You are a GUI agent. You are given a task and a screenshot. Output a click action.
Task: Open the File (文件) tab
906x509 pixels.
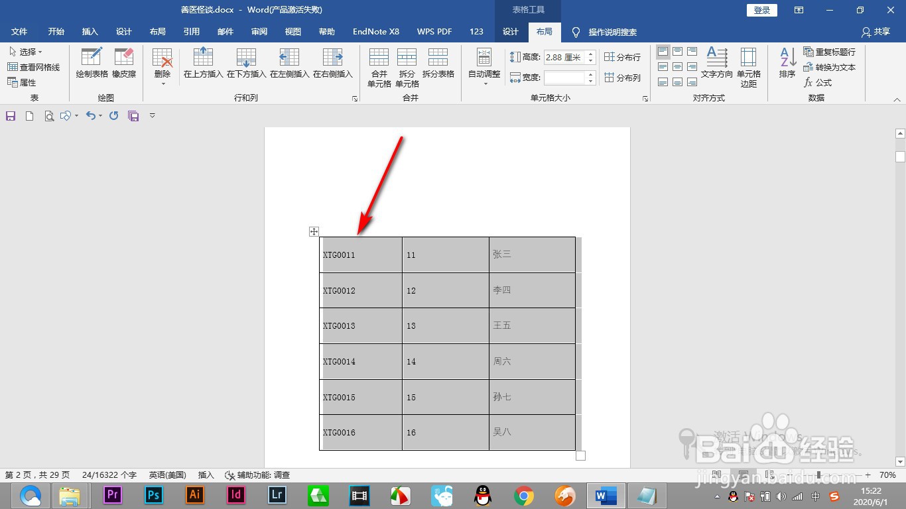click(19, 32)
